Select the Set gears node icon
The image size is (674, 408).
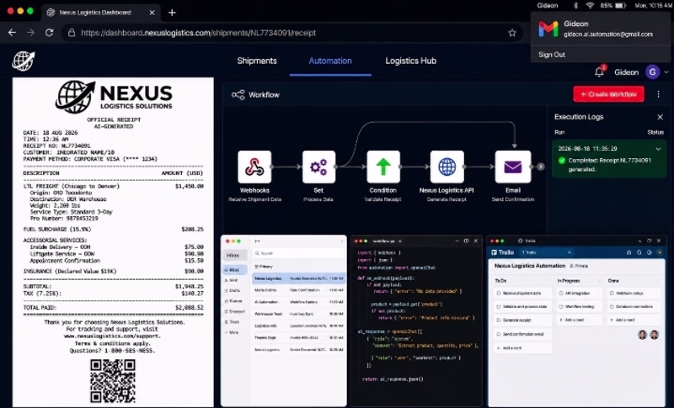click(318, 167)
